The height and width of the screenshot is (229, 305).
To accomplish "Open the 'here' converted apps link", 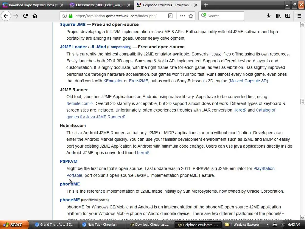I will pyautogui.click(x=143, y=153).
